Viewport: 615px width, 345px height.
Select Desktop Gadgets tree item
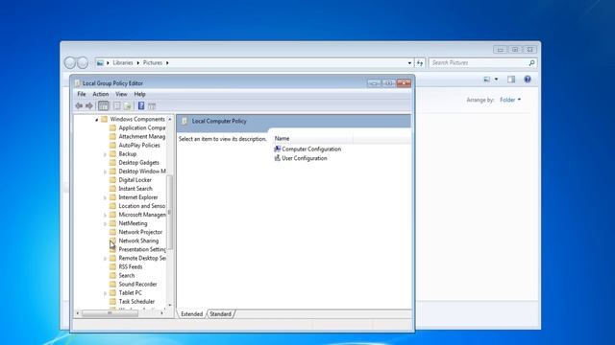click(x=138, y=162)
